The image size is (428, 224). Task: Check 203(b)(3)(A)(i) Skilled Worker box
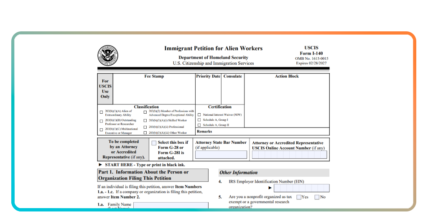coord(145,121)
